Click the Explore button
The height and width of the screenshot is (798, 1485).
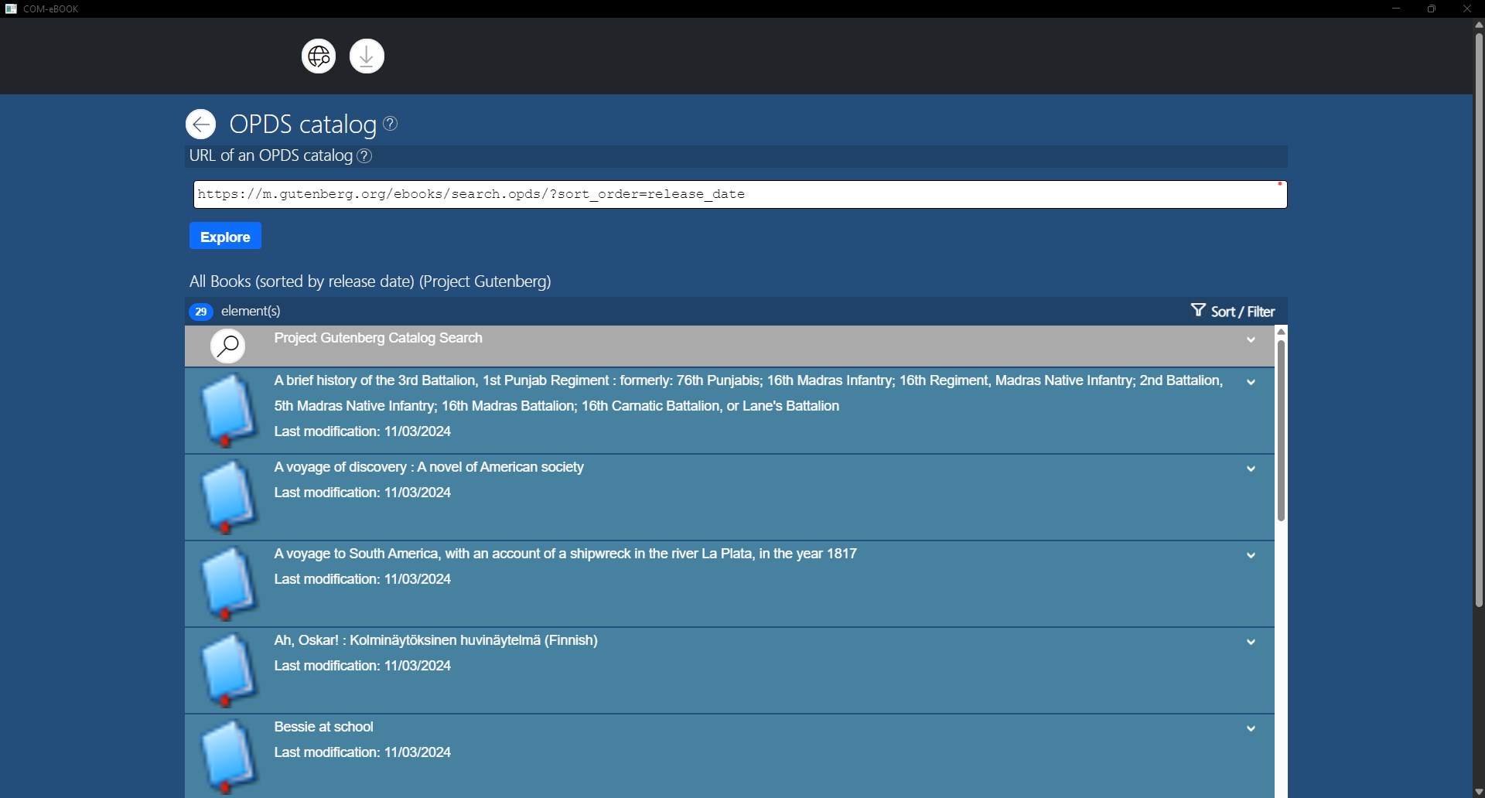[x=225, y=237]
